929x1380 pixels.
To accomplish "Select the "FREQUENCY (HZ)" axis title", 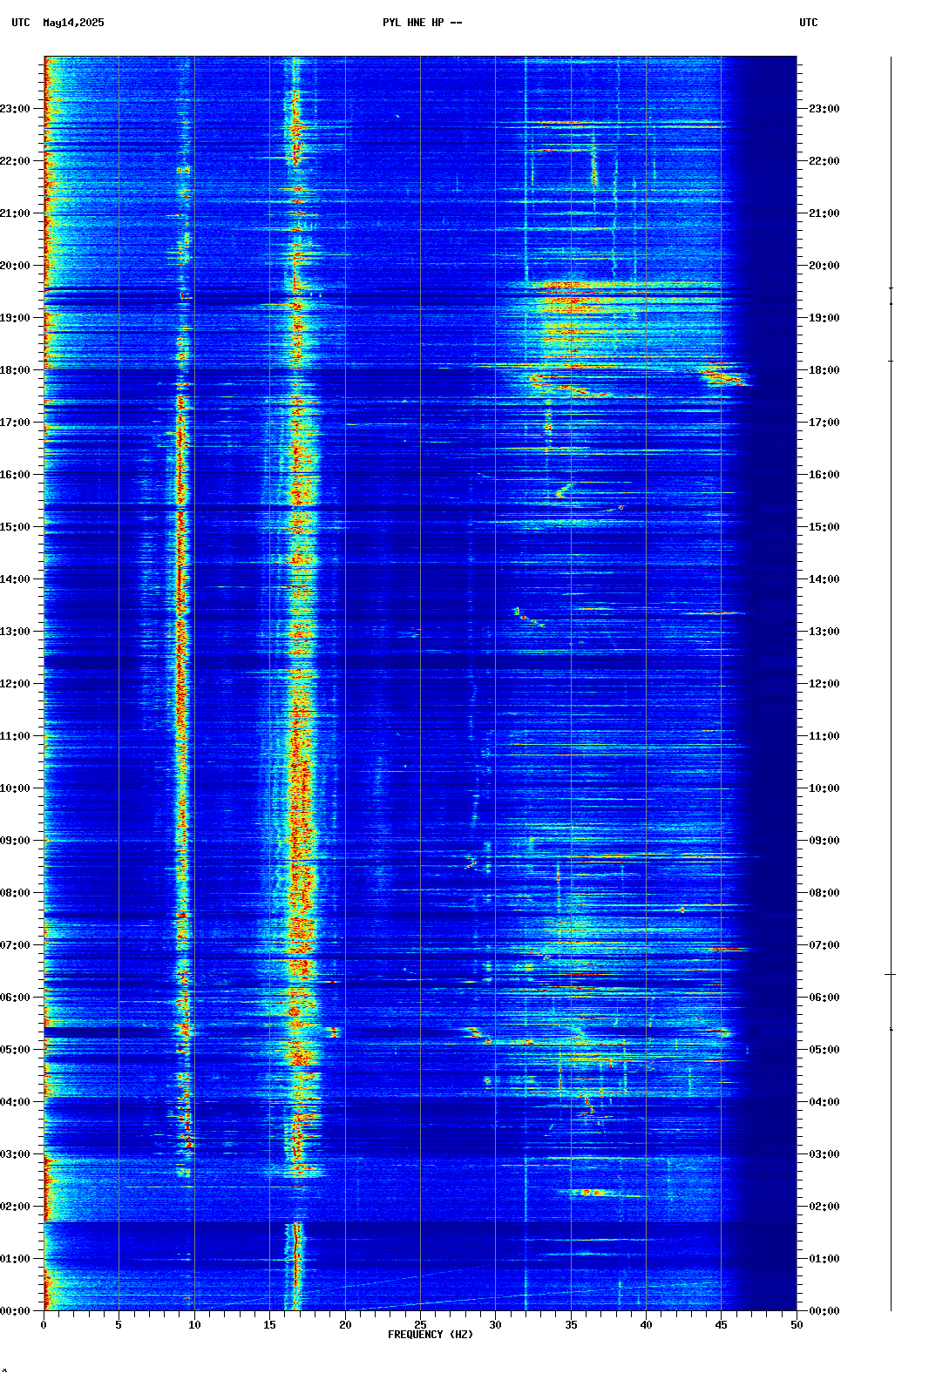I will [431, 1335].
